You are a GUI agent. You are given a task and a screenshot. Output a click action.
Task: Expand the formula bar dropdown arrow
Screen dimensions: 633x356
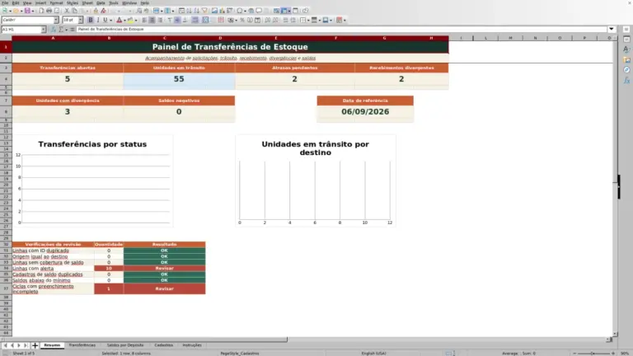[x=612, y=29]
